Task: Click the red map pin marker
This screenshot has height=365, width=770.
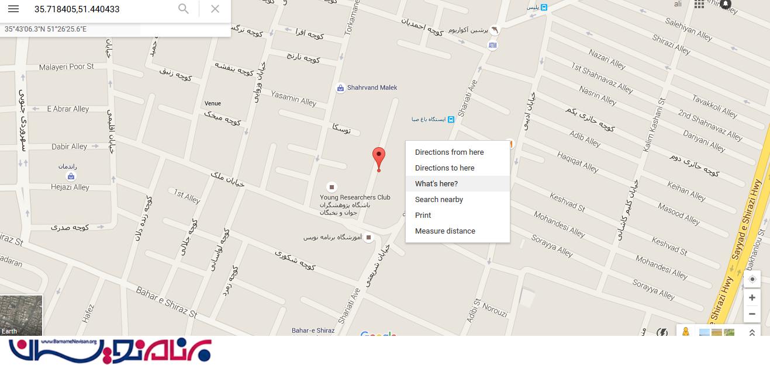Action: 379,159
